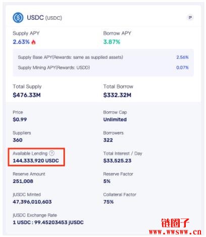Click the 3.87% Borrow APY value
This screenshot has width=206, height=237.
[x=112, y=42]
